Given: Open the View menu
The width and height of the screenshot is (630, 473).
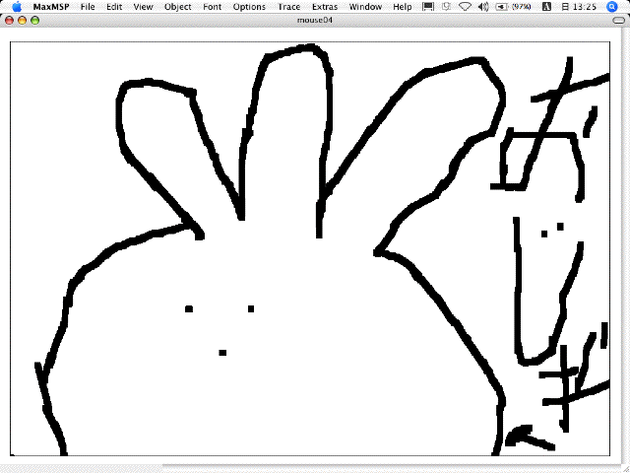Looking at the screenshot, I should tap(143, 7).
